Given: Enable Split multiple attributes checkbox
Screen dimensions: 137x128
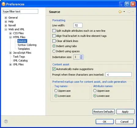Looking at the screenshot, I should [54, 31].
